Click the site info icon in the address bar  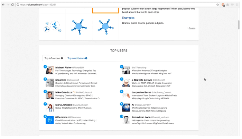coord(18,4)
